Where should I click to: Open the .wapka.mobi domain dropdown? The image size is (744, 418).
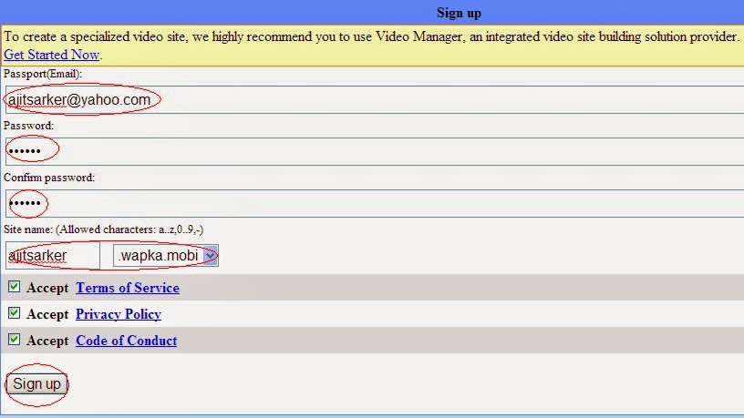tap(166, 255)
